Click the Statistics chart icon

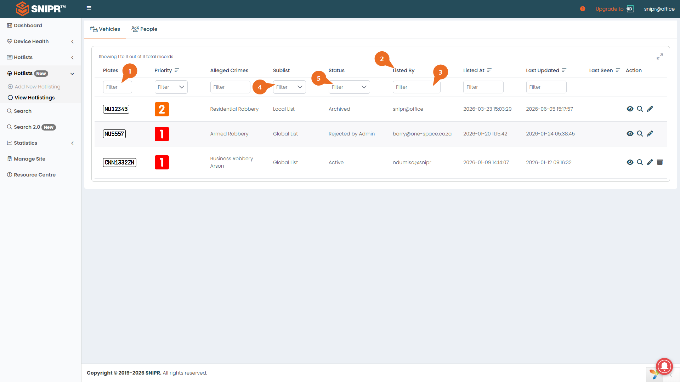coord(10,143)
